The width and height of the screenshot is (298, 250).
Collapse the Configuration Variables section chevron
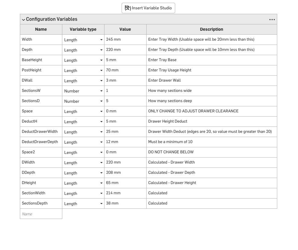(x=23, y=20)
